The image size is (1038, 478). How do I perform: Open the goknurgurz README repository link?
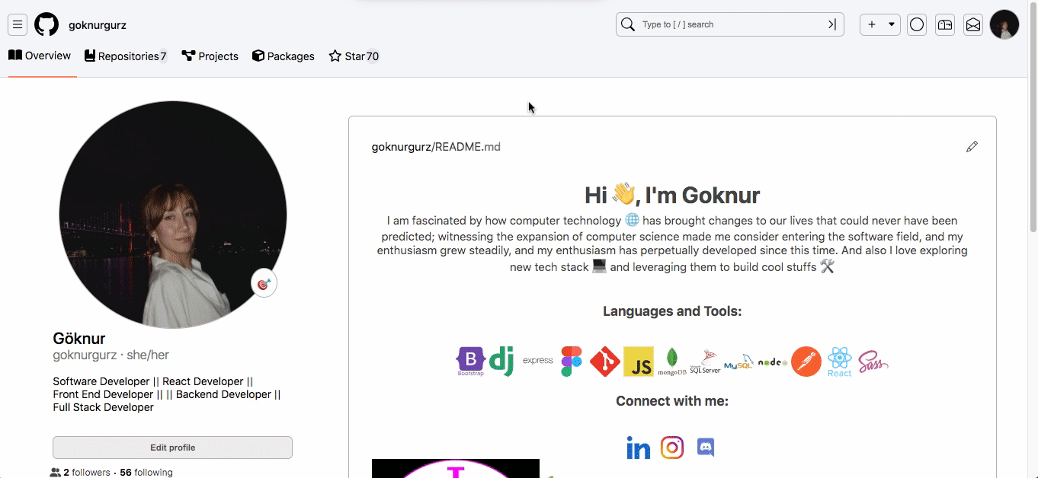click(401, 147)
